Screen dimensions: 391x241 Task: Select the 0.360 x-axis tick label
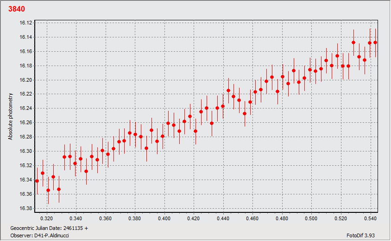pyautogui.click(x=106, y=218)
